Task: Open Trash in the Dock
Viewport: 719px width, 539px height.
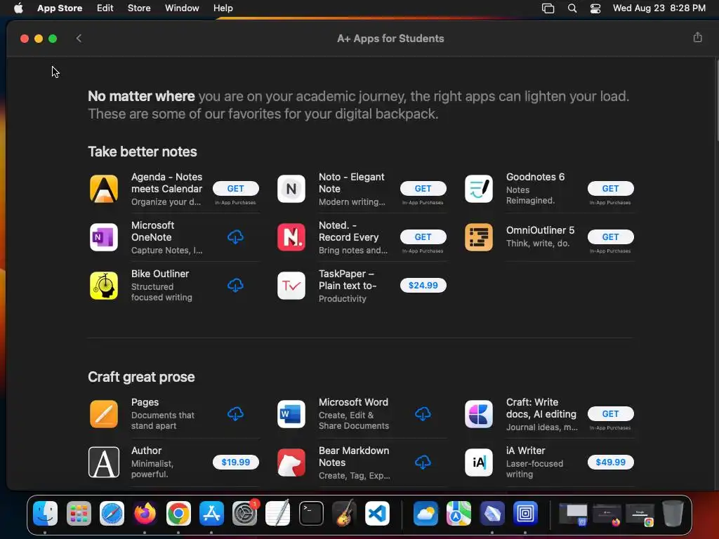Action: tap(673, 513)
